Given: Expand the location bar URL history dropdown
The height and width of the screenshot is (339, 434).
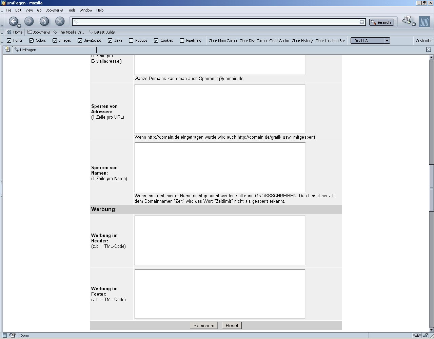Looking at the screenshot, I should 362,22.
